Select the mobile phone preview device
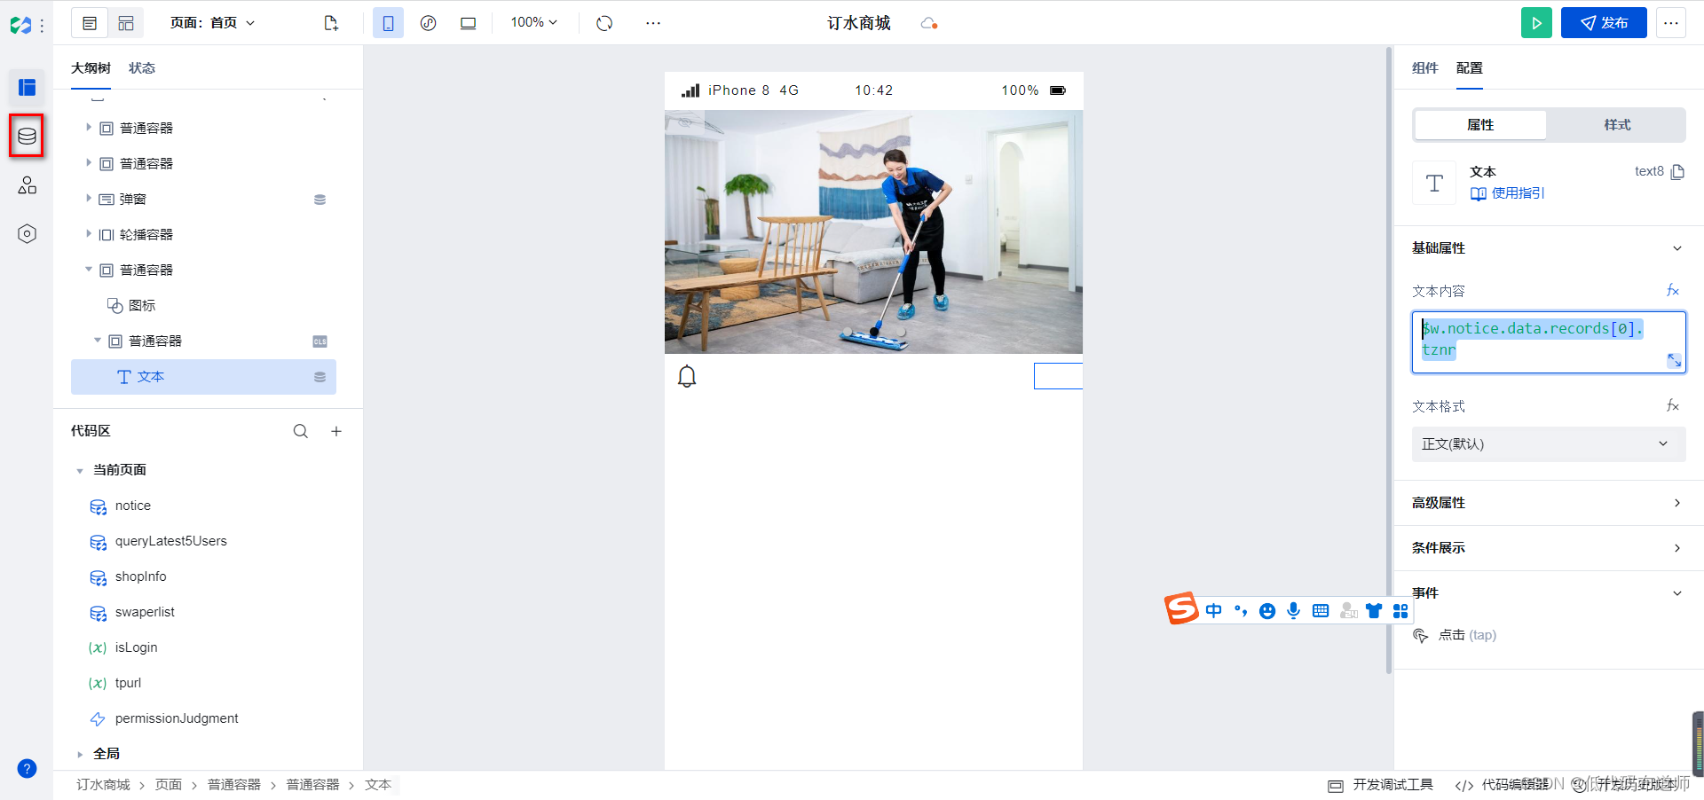This screenshot has width=1704, height=800. tap(388, 23)
